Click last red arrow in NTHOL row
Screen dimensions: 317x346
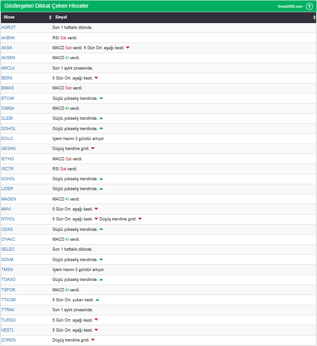point(140,219)
